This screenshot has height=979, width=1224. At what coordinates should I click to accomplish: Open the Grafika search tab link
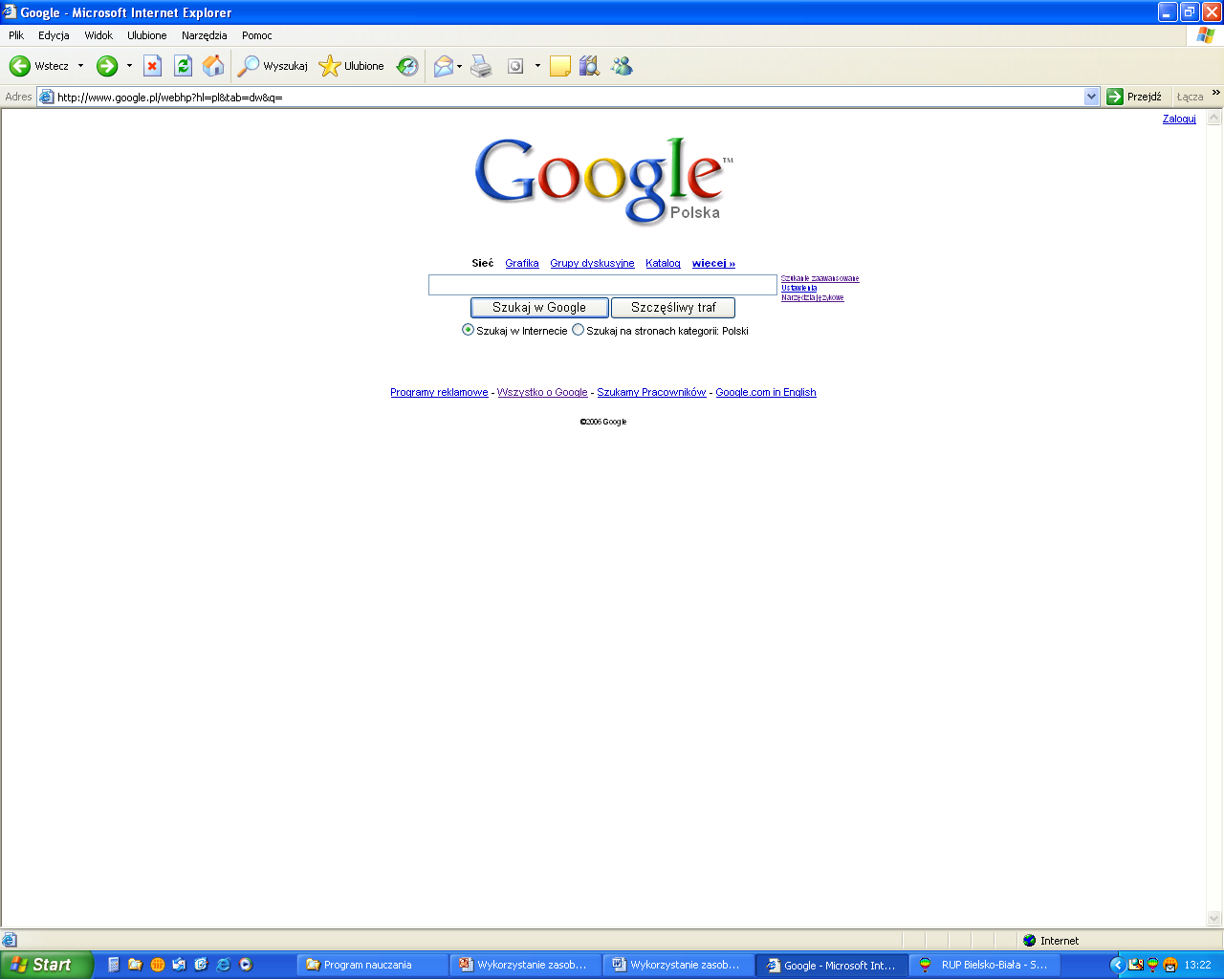pyautogui.click(x=522, y=264)
